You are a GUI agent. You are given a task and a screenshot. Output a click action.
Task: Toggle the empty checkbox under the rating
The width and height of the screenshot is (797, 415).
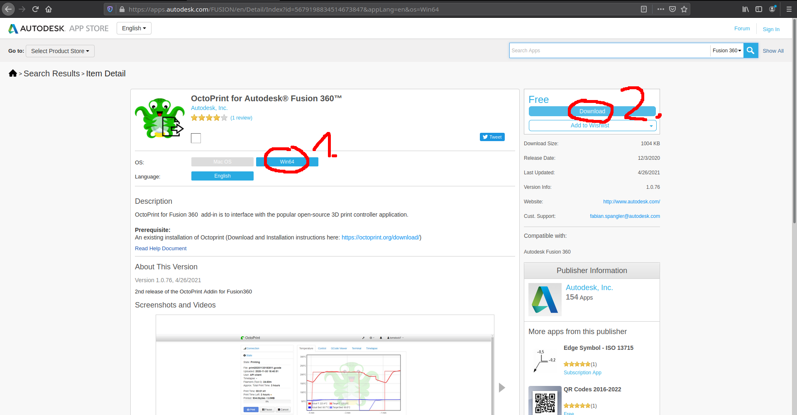[196, 138]
